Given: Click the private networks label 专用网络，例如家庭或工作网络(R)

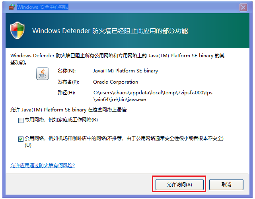Looking at the screenshot, I should 61,120.
